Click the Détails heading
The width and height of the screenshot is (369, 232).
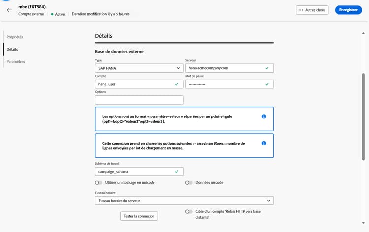pyautogui.click(x=103, y=36)
